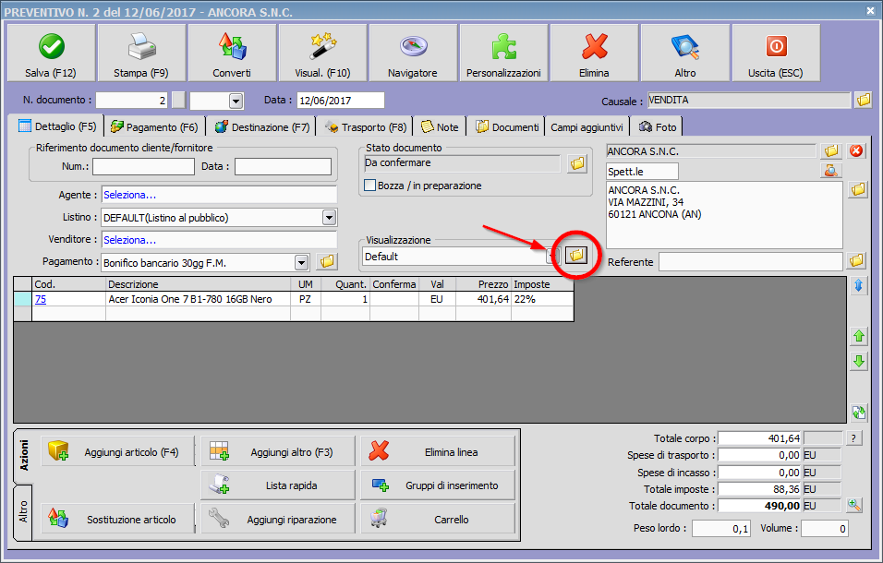Image resolution: width=883 pixels, height=563 pixels.
Task: Enable the Bozza / in preparazione checkbox
Action: coord(371,186)
